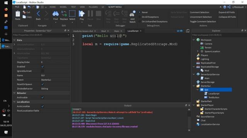247x138 pixels.
Task: Click Collapse All Folds
Action: [x=227, y=17]
